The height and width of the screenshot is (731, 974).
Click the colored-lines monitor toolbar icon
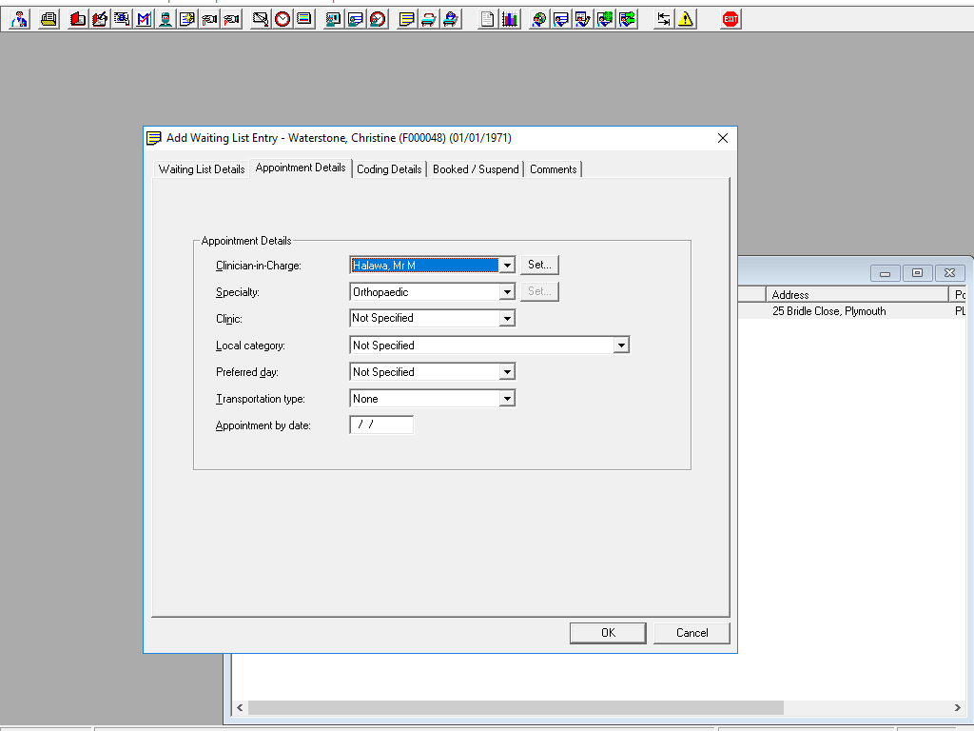(x=304, y=19)
